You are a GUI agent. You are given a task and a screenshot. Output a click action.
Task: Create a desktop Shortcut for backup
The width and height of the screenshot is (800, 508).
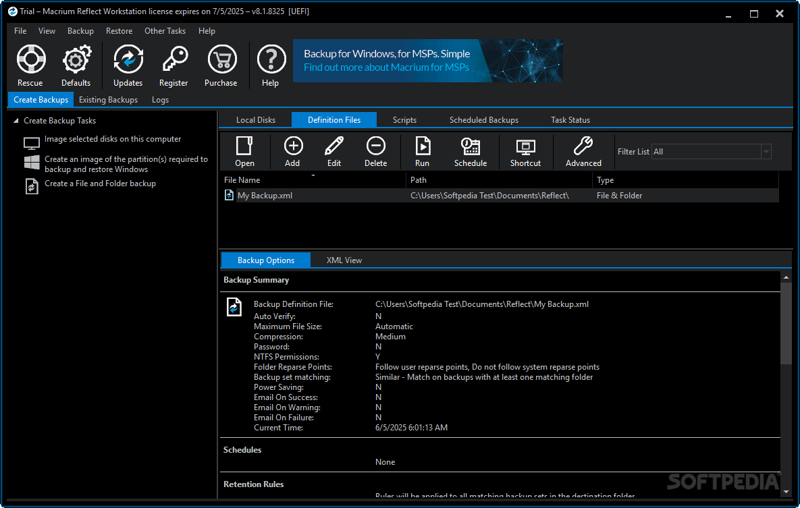tap(525, 147)
